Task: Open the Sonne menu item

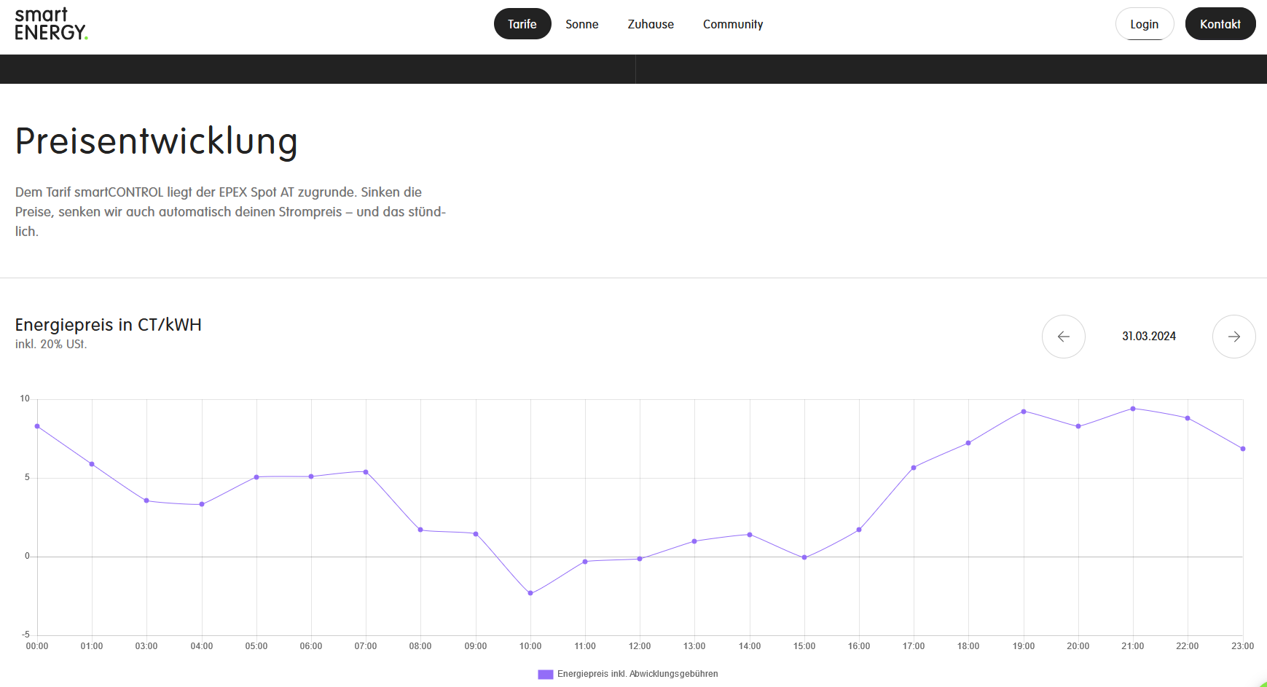Action: (581, 24)
